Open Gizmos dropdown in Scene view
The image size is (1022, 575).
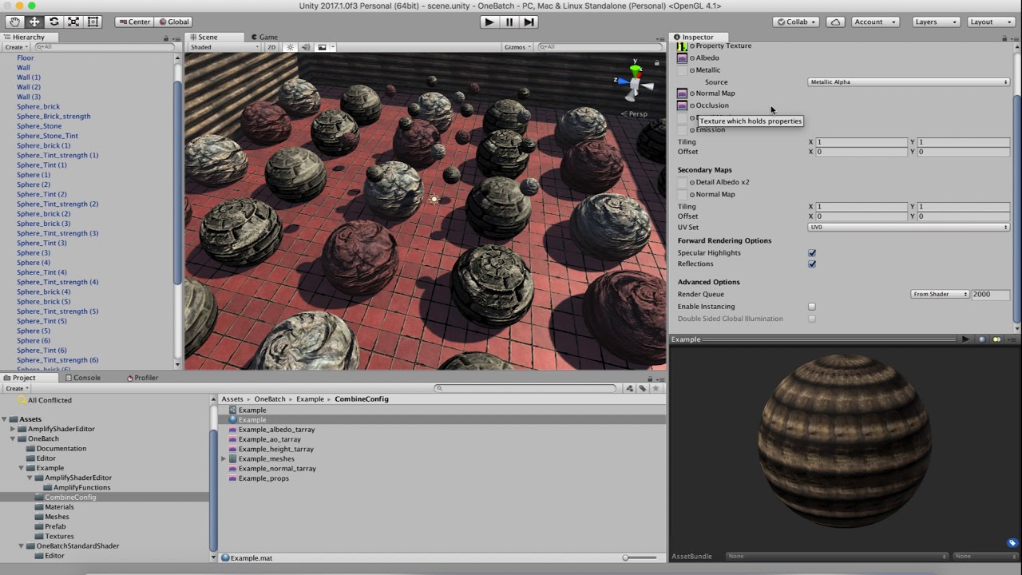point(517,47)
